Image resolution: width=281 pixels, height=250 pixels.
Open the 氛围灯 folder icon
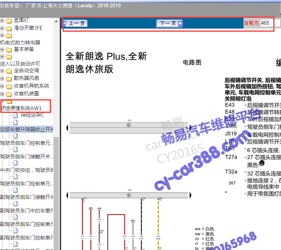[9, 21]
